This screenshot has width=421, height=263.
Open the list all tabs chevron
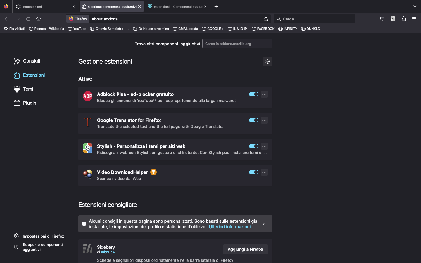click(x=415, y=6)
